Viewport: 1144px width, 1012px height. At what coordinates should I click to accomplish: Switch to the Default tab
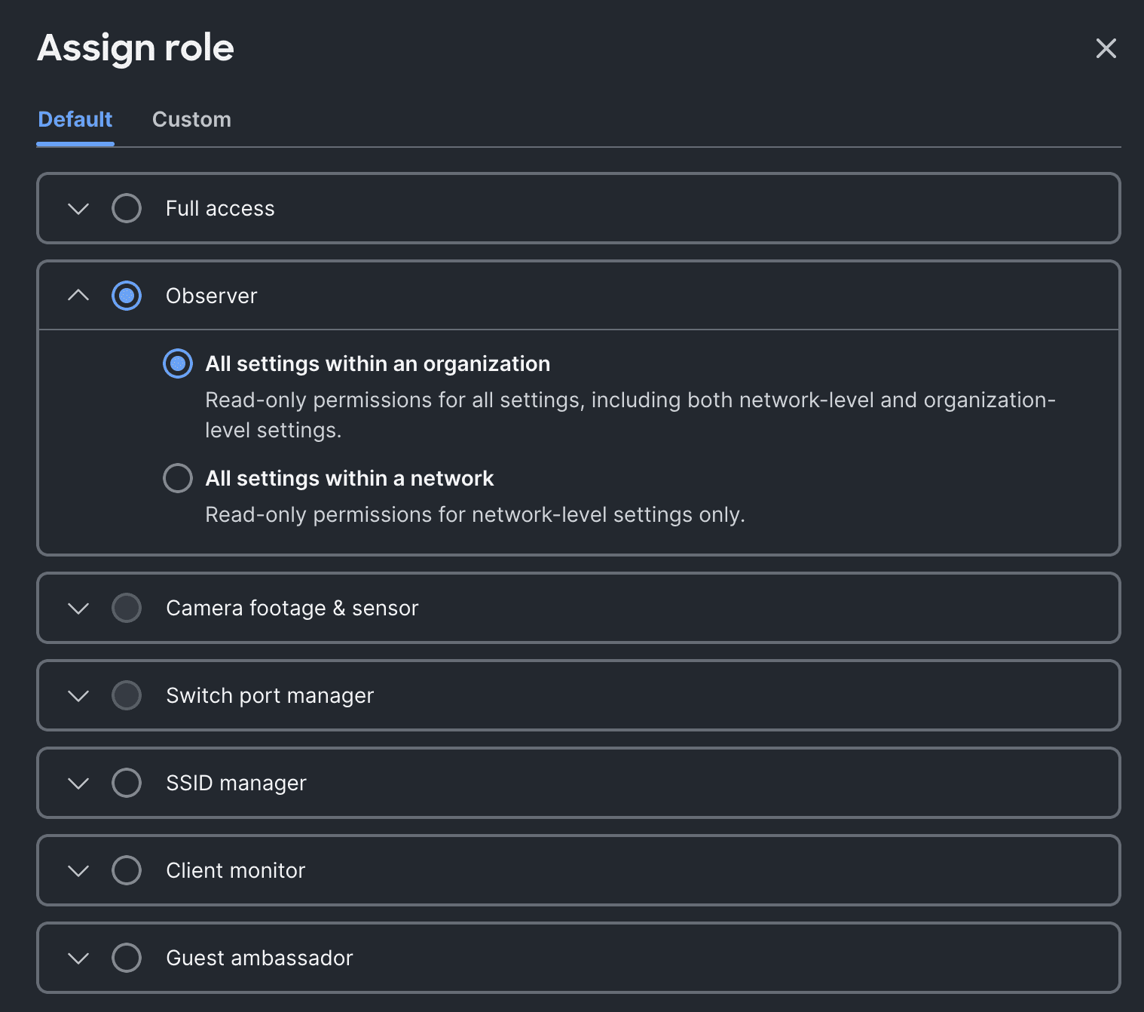coord(75,119)
